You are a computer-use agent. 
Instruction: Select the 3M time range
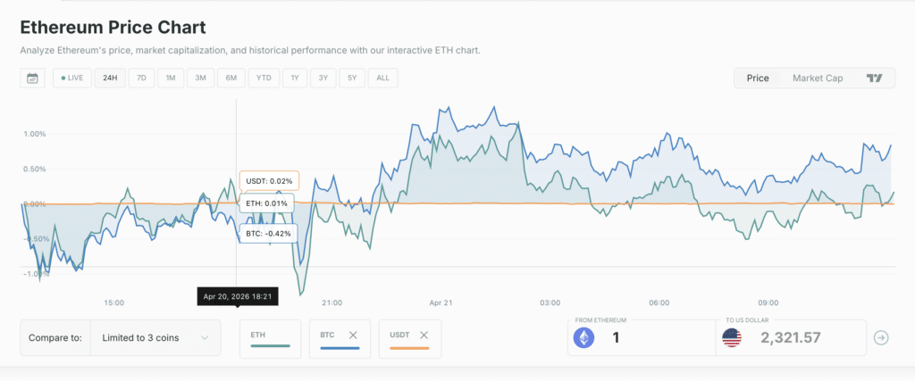200,78
